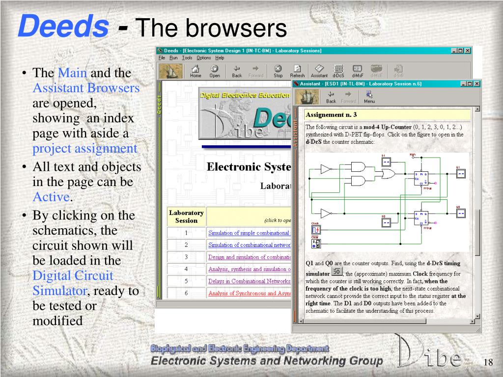This screenshot has width=503, height=377.
Task: Open 'Analysis of Synchronous and Asyn' link
Action: tap(249, 293)
